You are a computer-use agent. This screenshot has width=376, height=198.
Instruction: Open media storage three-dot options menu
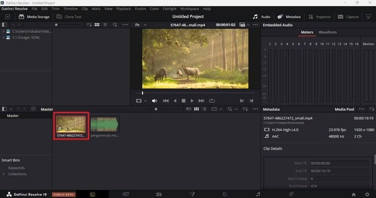tap(125, 25)
